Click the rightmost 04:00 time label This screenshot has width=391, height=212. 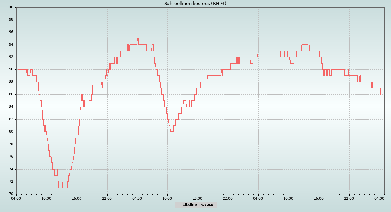tap(380, 198)
